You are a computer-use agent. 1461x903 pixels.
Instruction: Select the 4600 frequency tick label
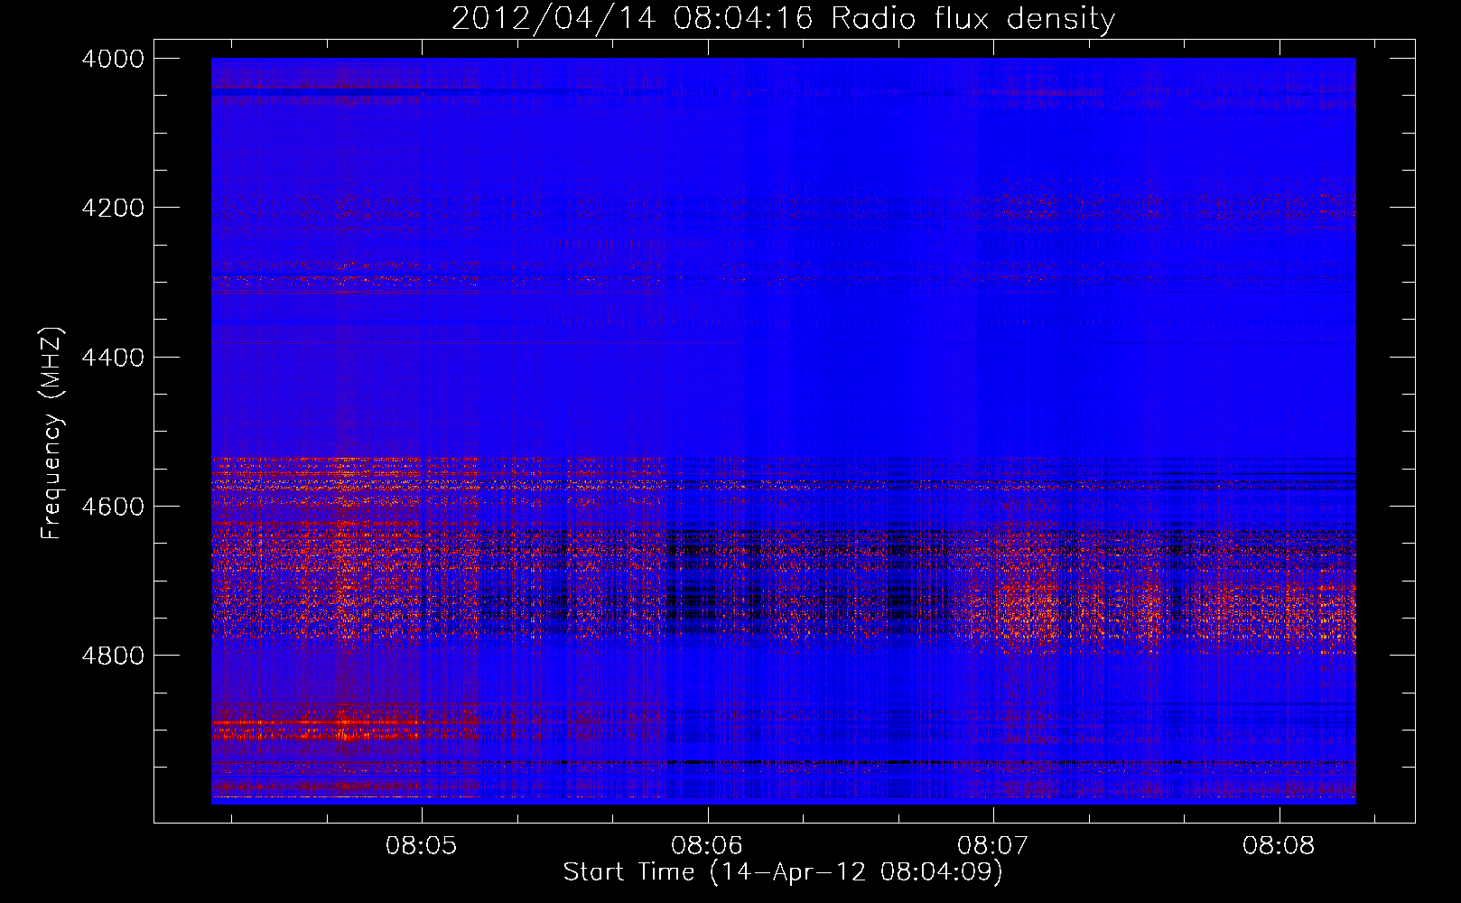click(x=113, y=507)
